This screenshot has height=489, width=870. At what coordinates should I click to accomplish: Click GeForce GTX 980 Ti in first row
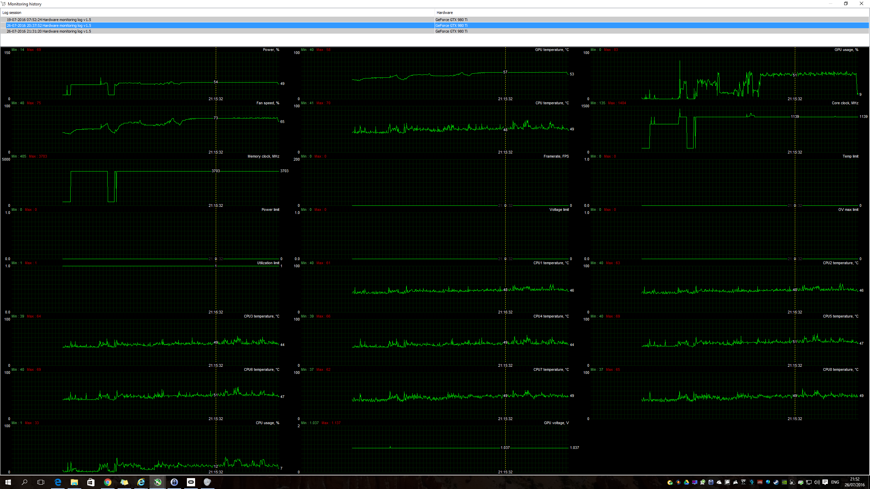(451, 20)
